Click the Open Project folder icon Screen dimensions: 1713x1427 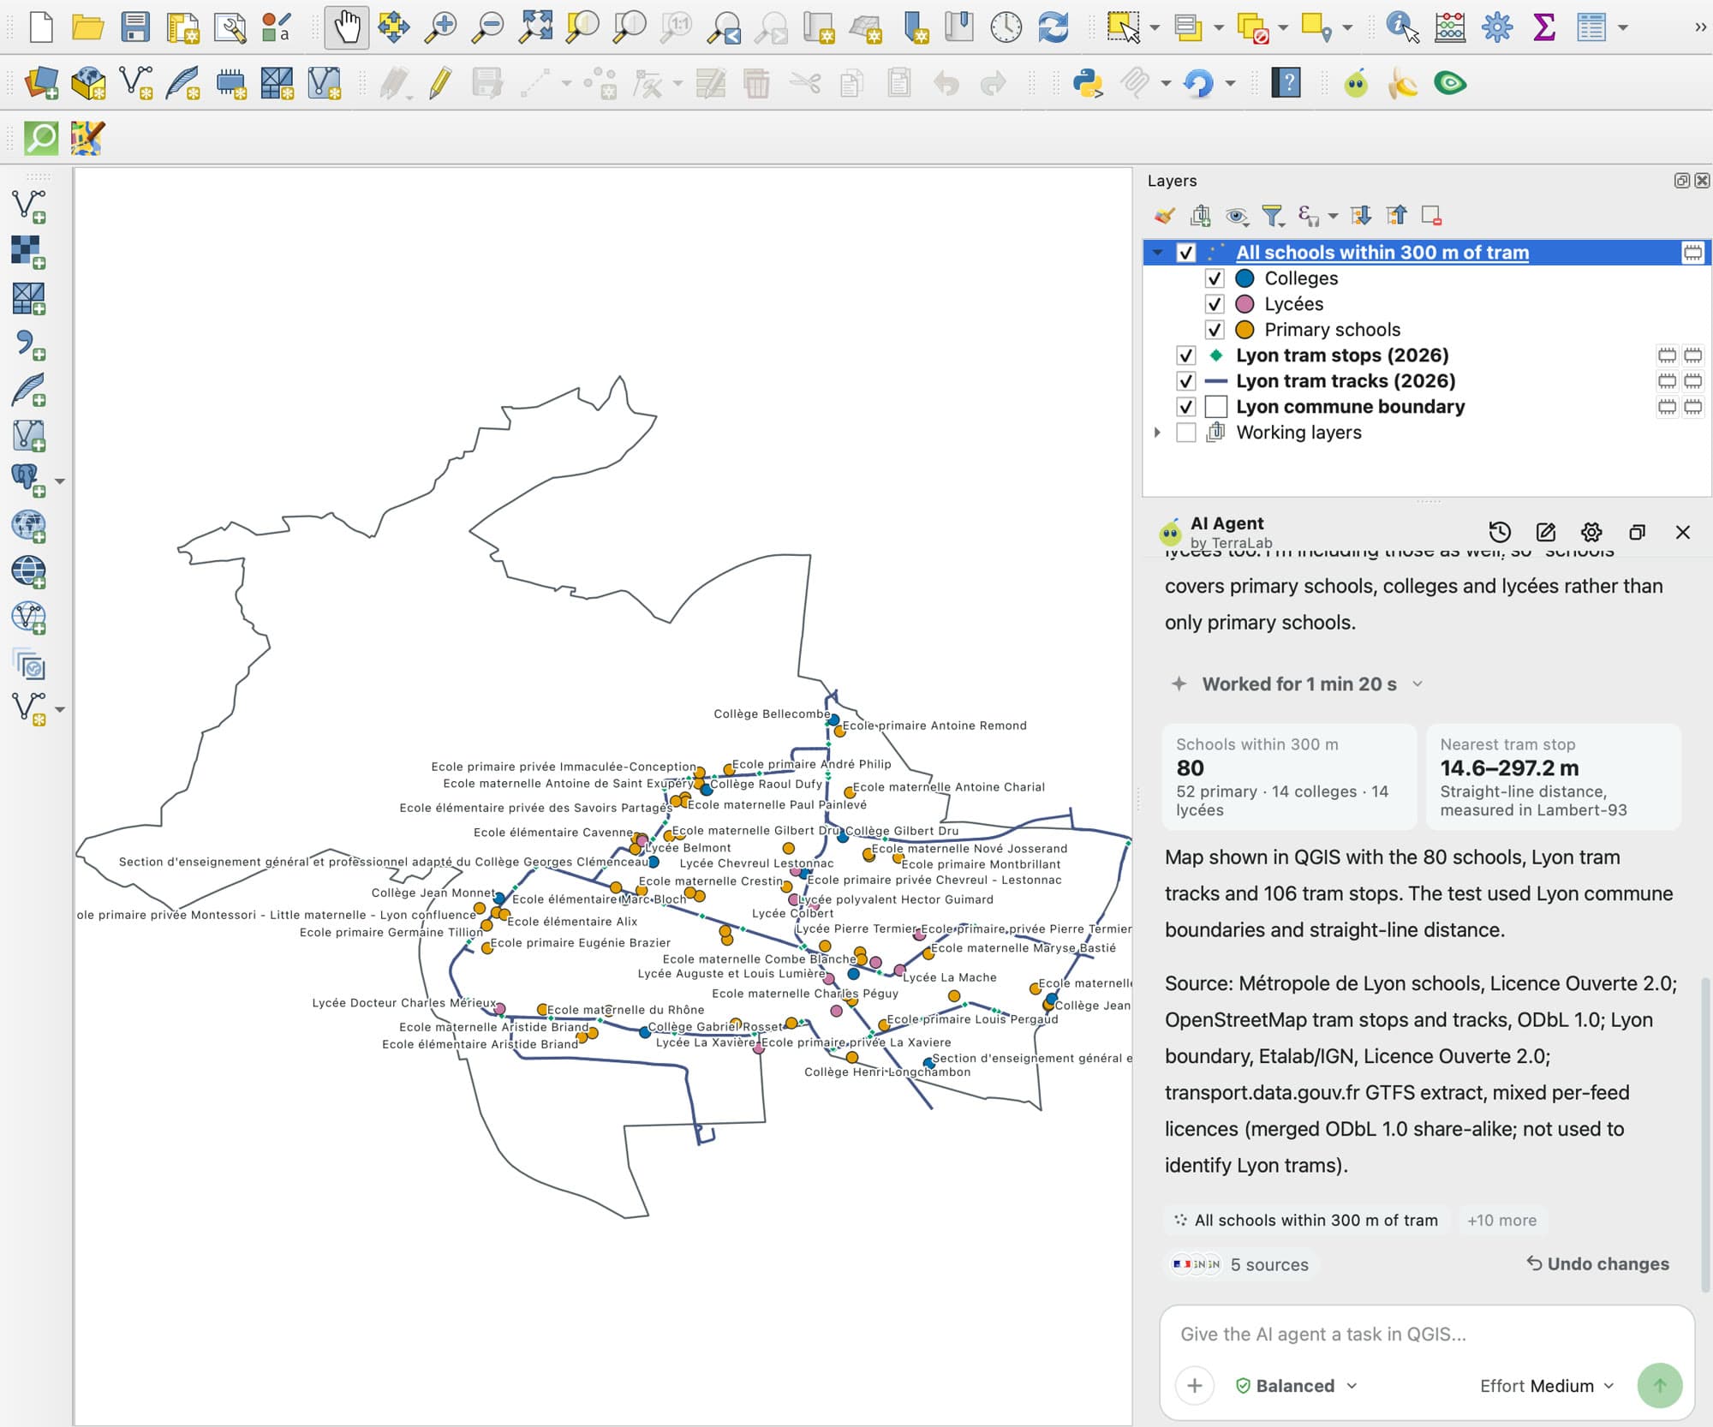tap(87, 27)
